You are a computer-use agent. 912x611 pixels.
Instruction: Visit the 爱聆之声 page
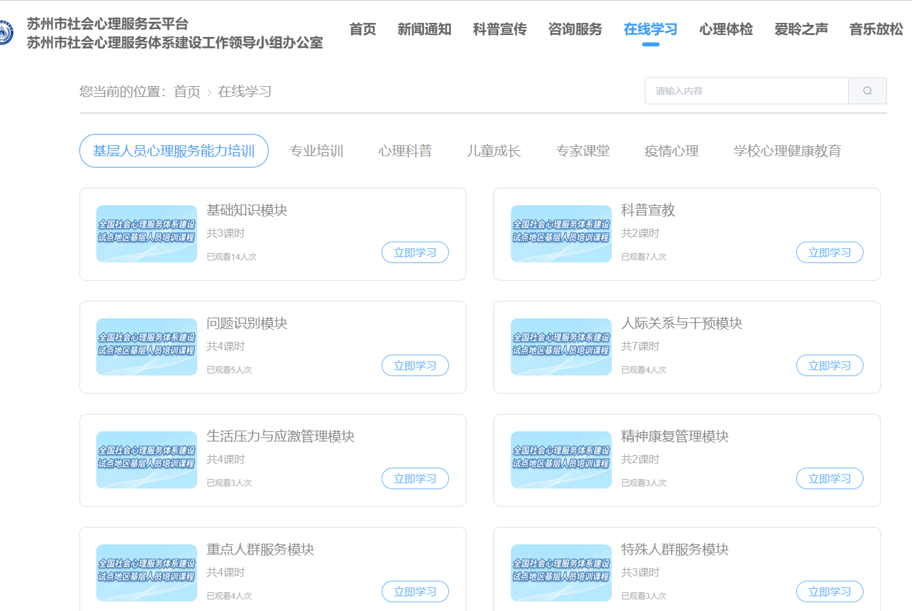click(x=801, y=30)
